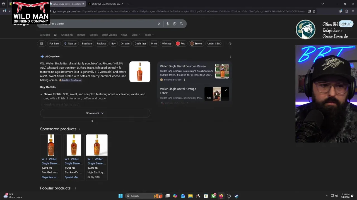Open Windows taskbar Search box
This screenshot has width=357, height=200.
pos(144,196)
